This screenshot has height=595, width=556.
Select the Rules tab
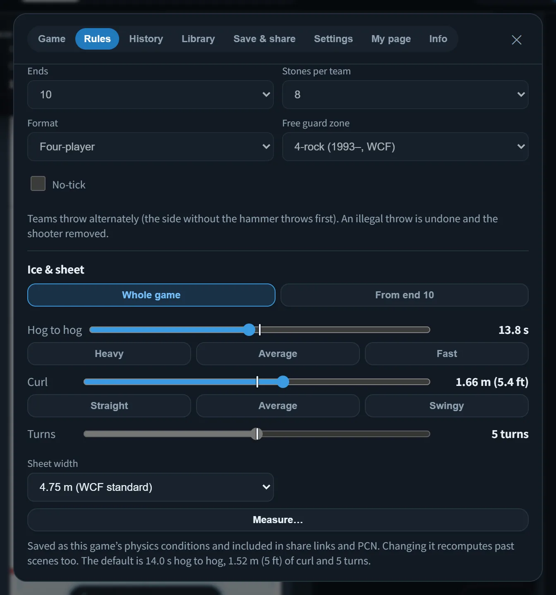coord(97,39)
